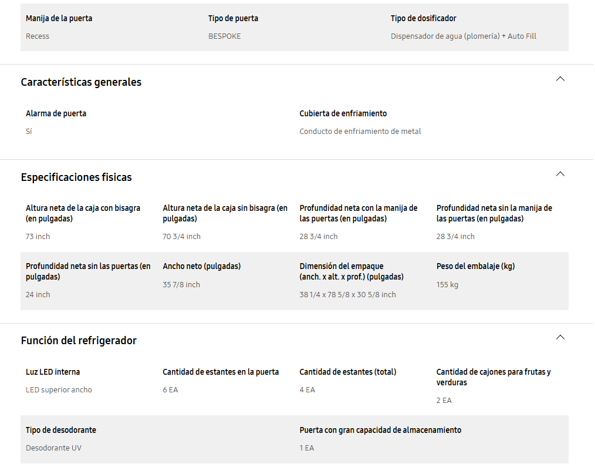Select the '70 3/4 inch' value
The image size is (595, 474).
tap(181, 236)
